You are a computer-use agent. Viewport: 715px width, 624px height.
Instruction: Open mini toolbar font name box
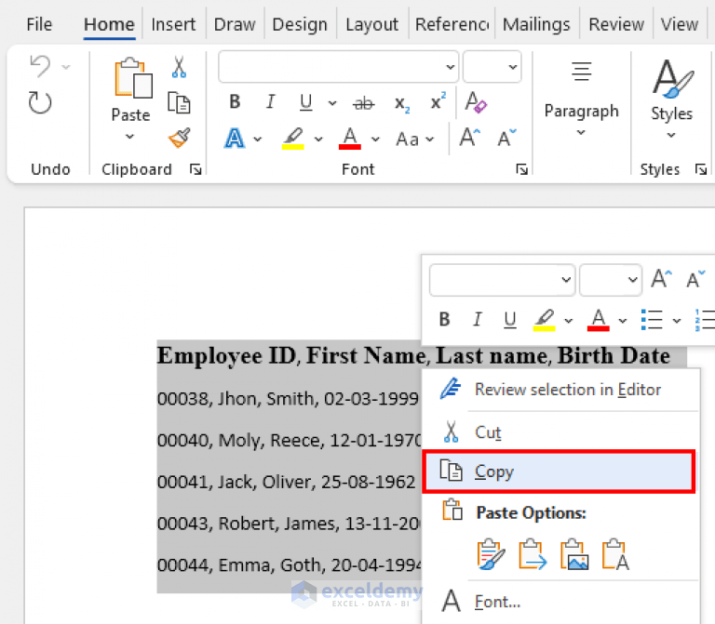click(x=502, y=280)
